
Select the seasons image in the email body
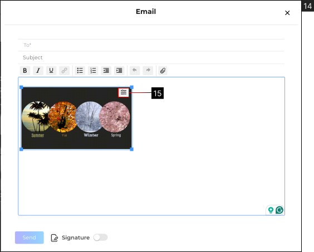pos(76,118)
